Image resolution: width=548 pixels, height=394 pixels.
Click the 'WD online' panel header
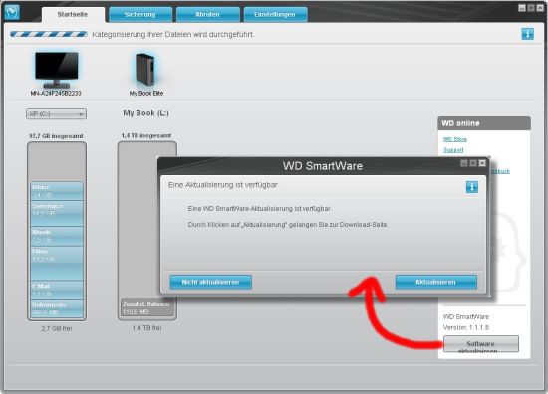(x=484, y=123)
